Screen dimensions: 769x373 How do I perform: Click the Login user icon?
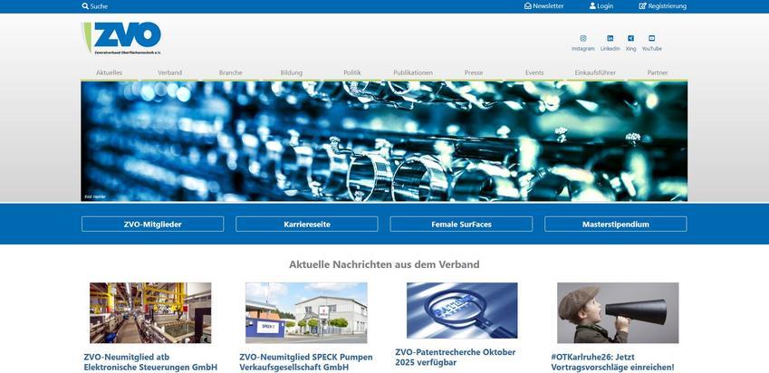592,5
